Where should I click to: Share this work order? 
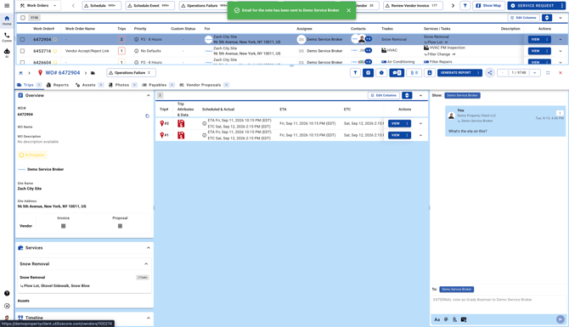pyautogui.click(x=490, y=72)
